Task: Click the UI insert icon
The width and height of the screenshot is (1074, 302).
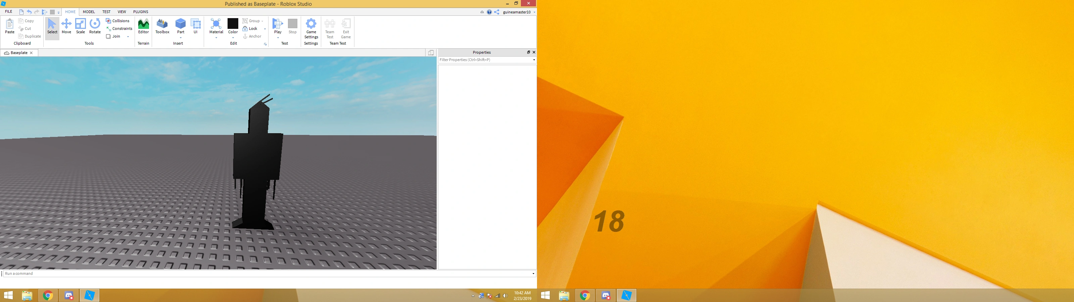Action: 196,26
